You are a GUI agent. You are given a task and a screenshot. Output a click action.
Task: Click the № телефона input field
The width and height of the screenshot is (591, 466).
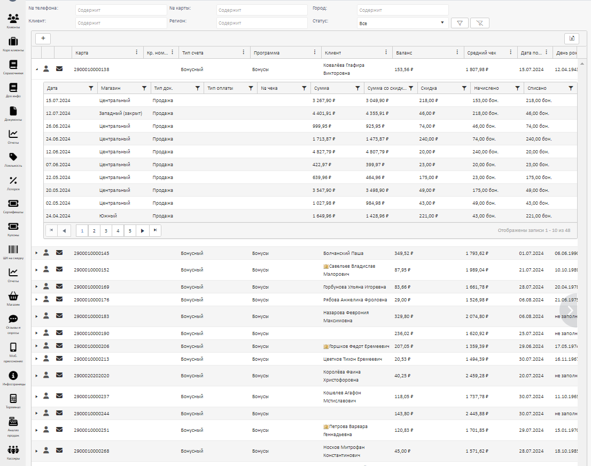[121, 10]
